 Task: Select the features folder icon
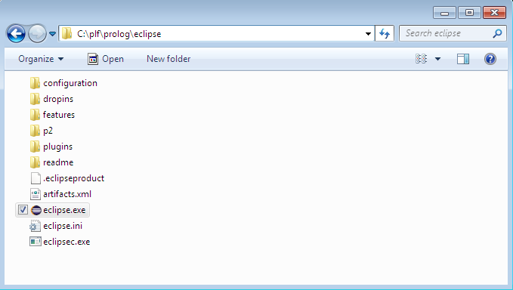[35, 115]
